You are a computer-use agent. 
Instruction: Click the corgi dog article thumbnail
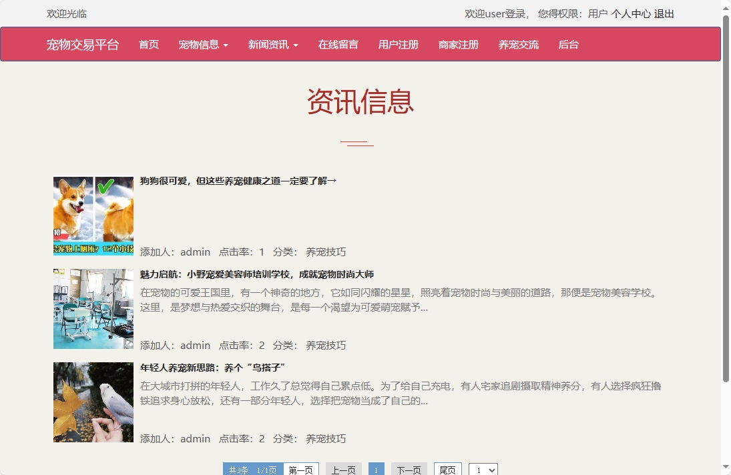[93, 215]
